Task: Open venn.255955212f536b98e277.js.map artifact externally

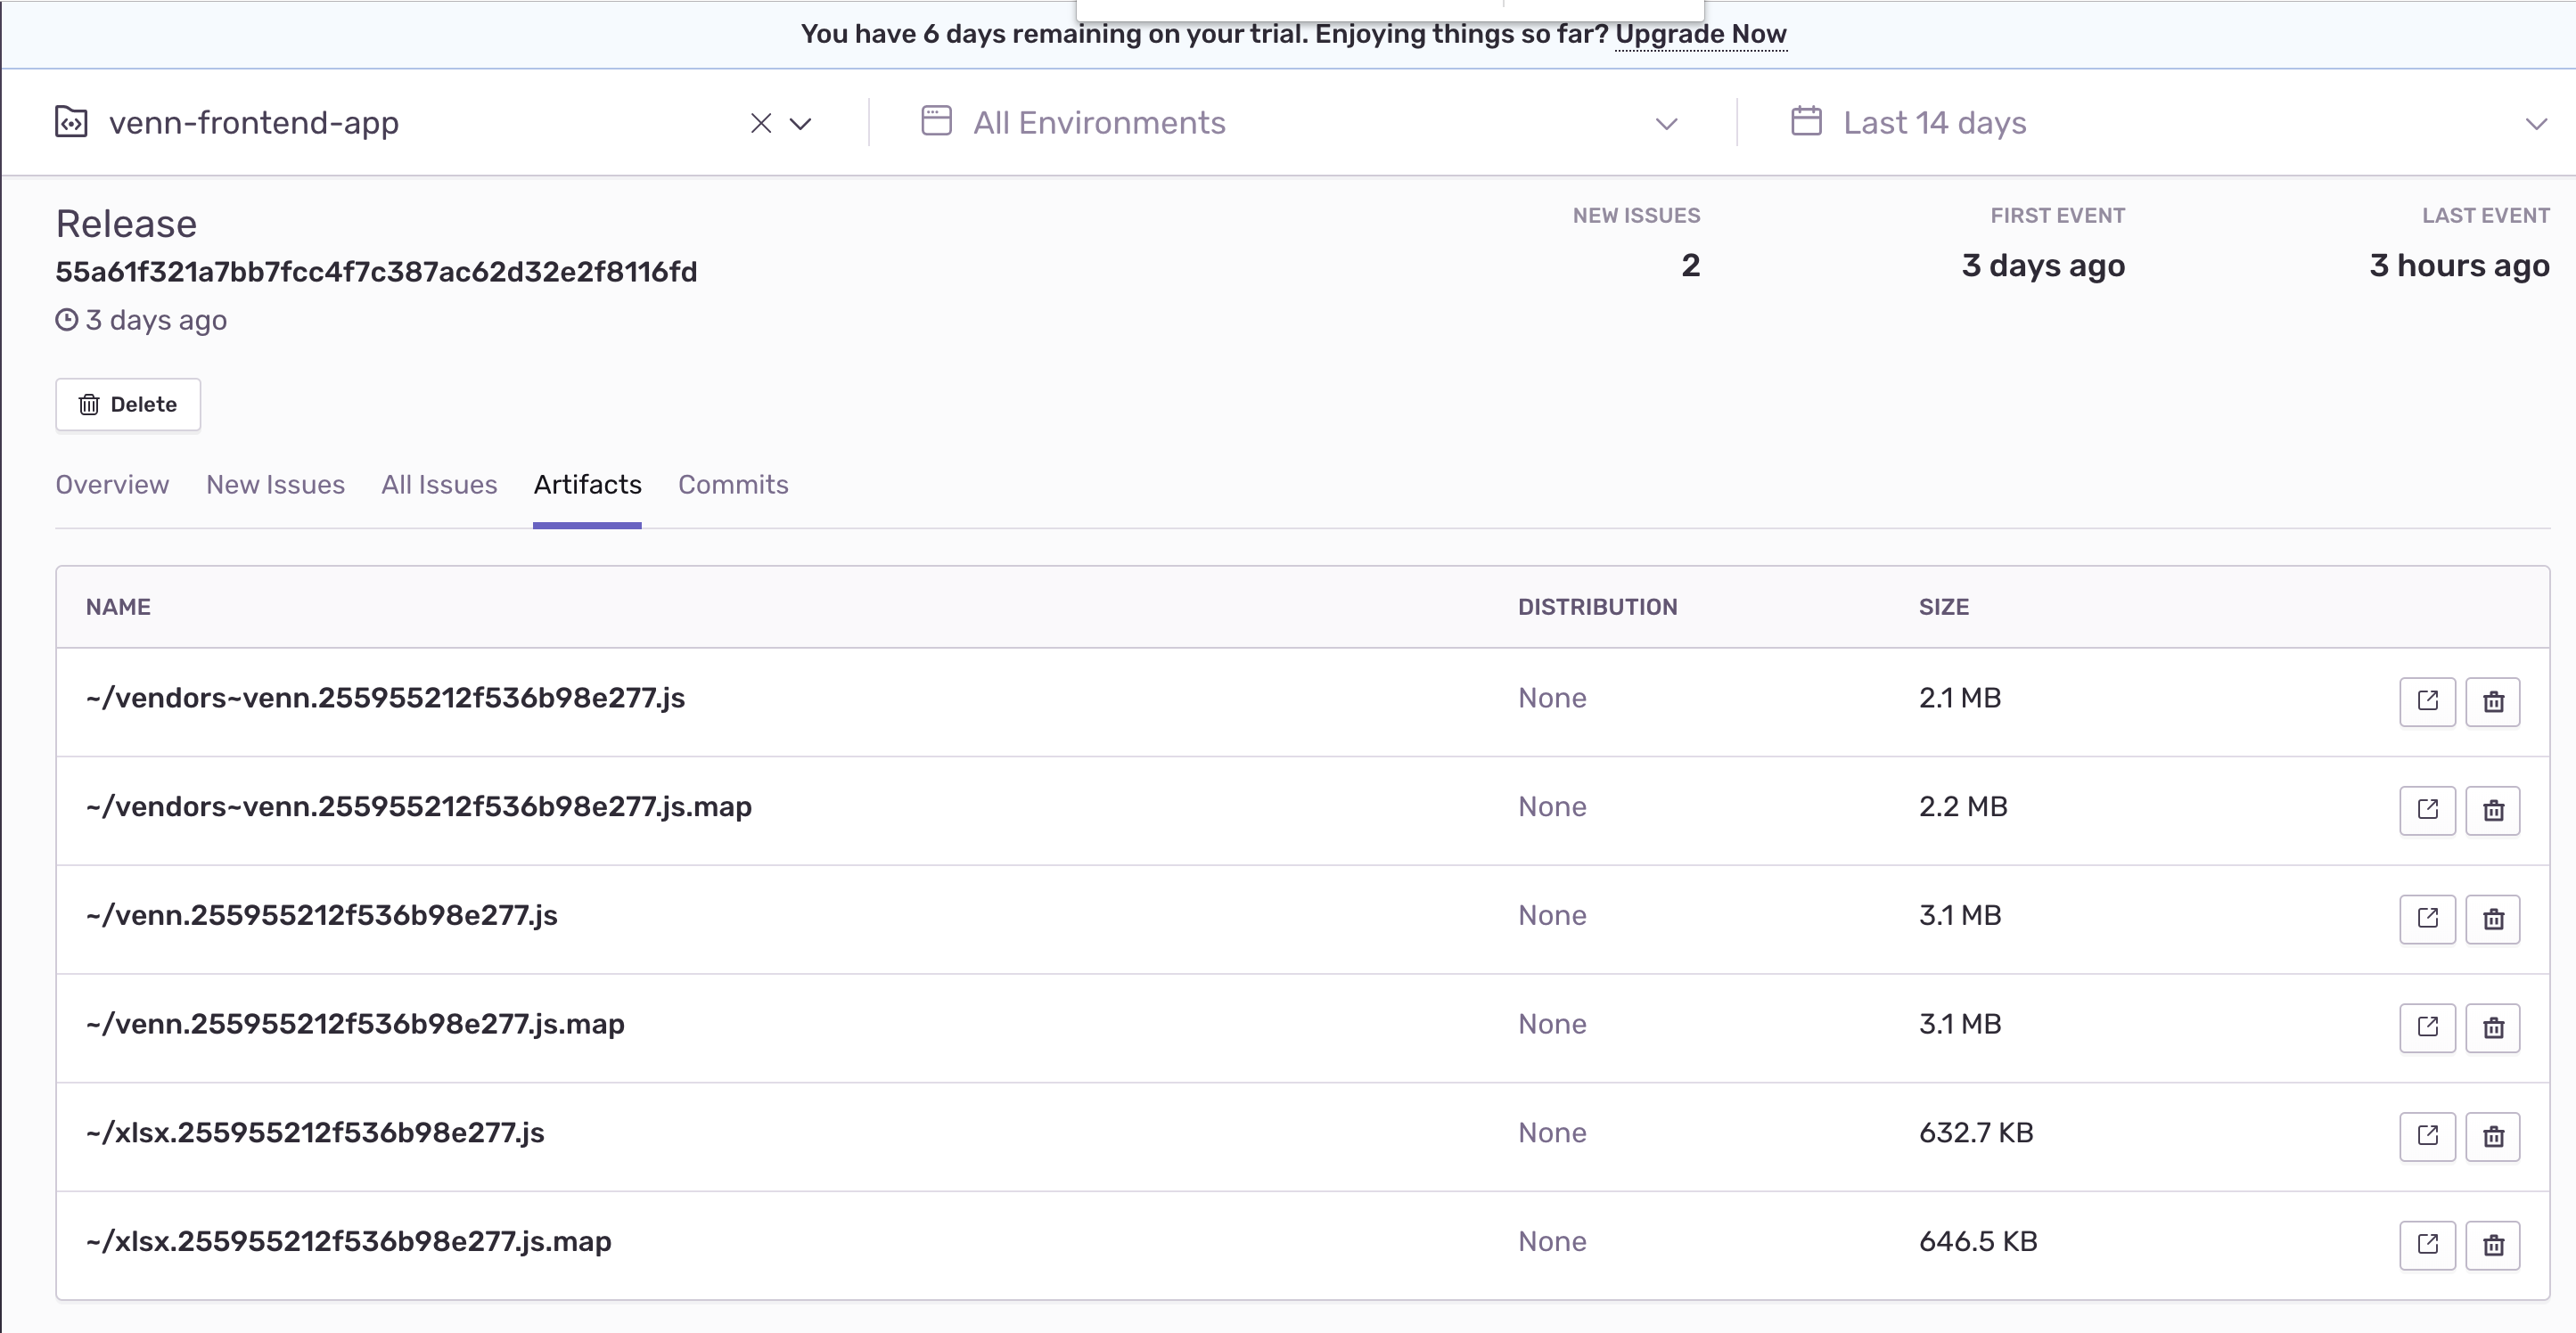Action: [x=2427, y=1027]
